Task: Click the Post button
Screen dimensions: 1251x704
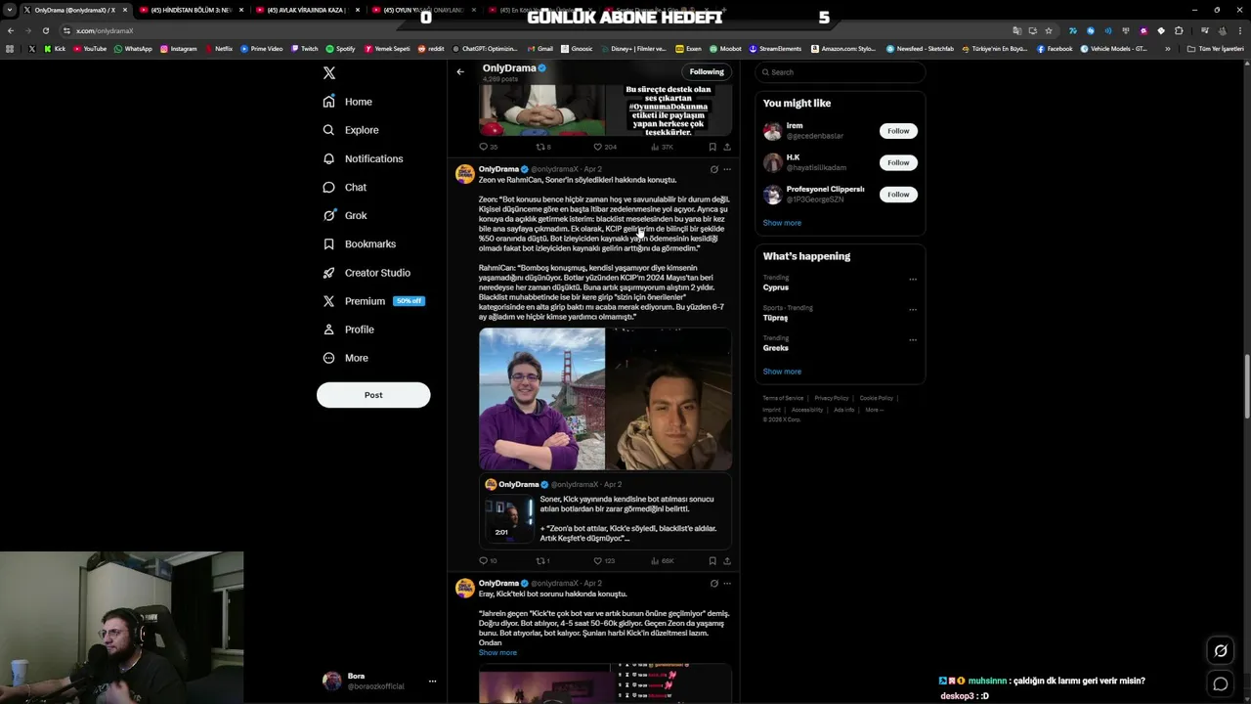Action: (x=373, y=395)
